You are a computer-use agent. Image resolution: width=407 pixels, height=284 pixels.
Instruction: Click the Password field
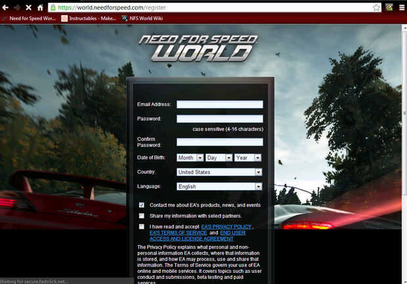tap(220, 119)
